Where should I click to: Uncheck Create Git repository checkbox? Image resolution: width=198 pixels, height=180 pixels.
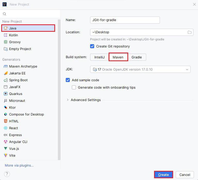(92, 46)
